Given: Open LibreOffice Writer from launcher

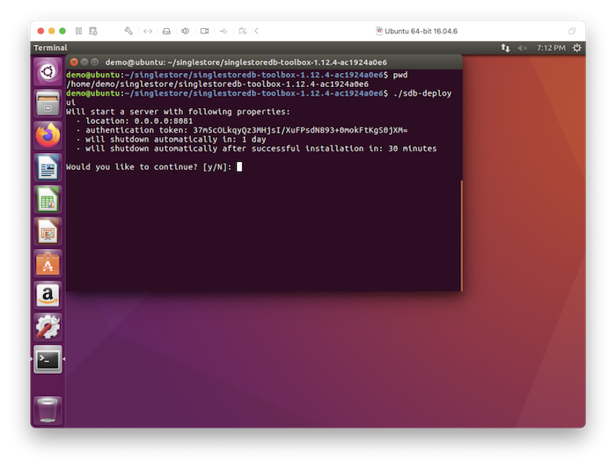Looking at the screenshot, I should coord(48,168).
